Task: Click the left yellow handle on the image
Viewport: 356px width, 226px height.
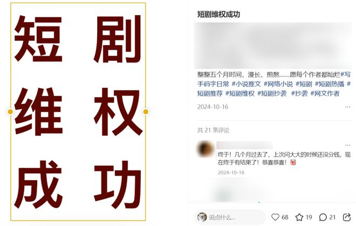Action: (10, 111)
